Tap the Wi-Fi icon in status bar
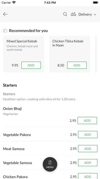Image resolution: width=100 pixels, height=179 pixels. pos(14,3)
